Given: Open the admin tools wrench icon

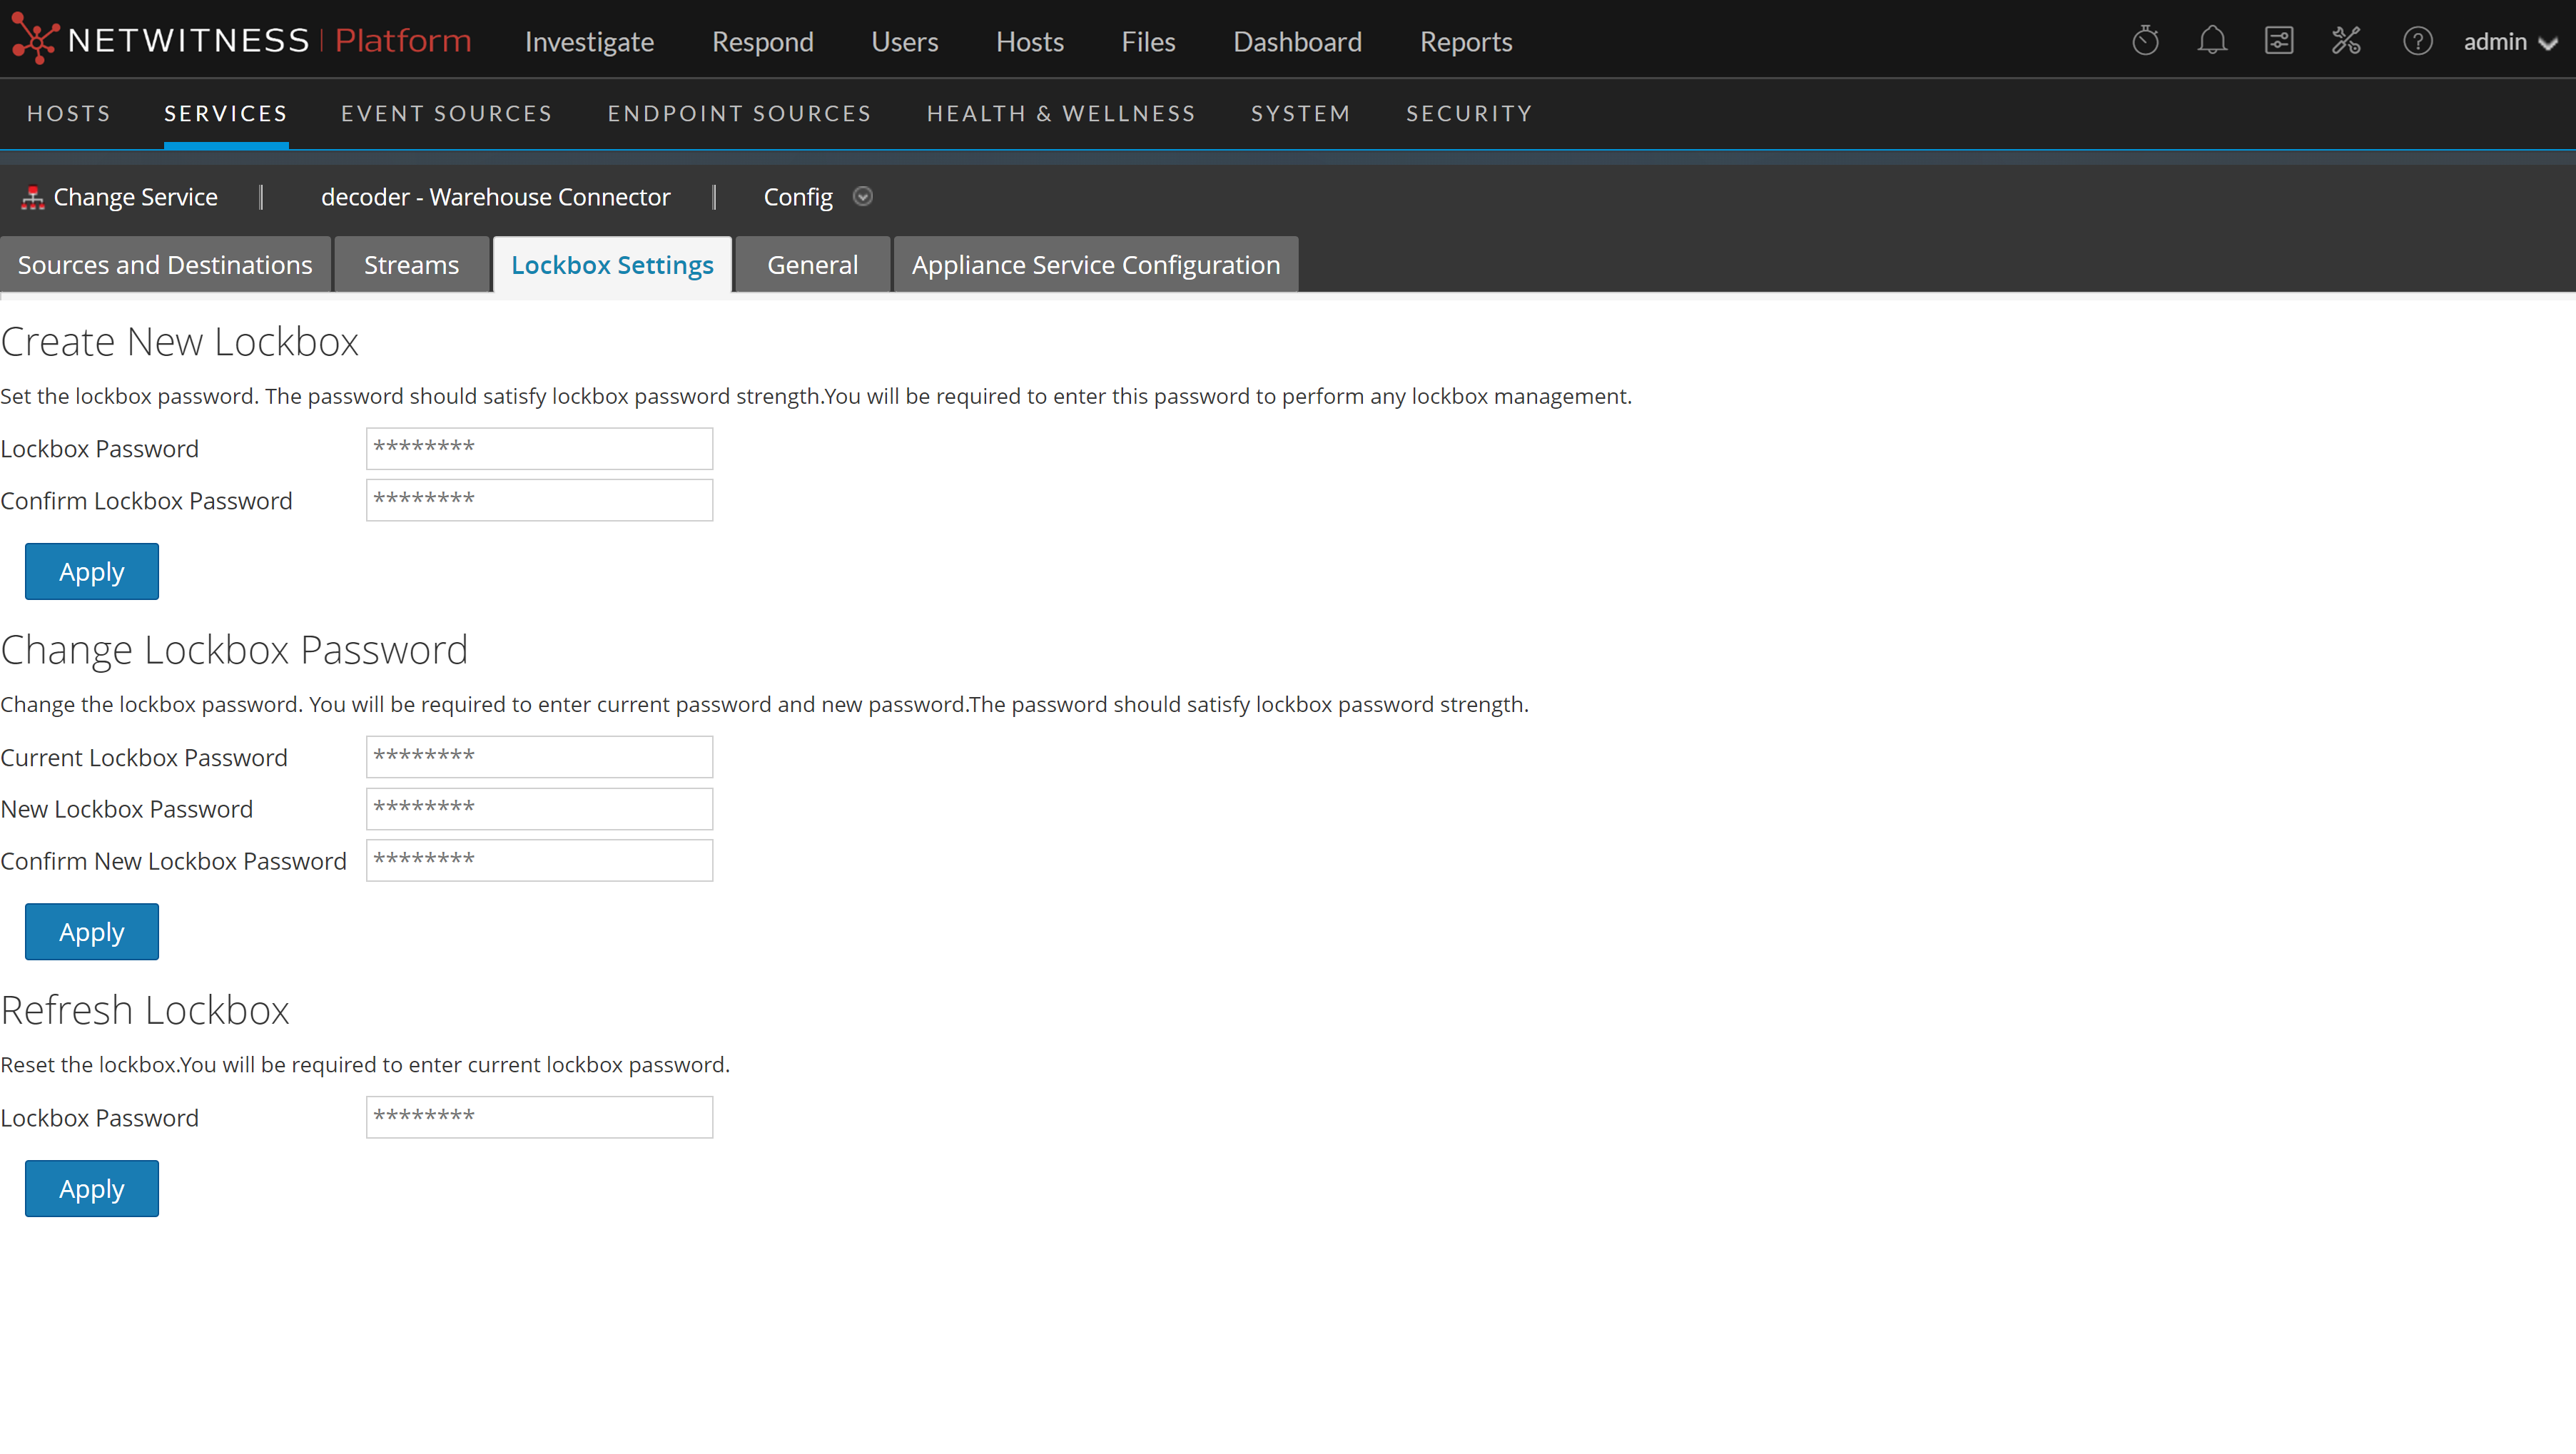Looking at the screenshot, I should (2346, 41).
